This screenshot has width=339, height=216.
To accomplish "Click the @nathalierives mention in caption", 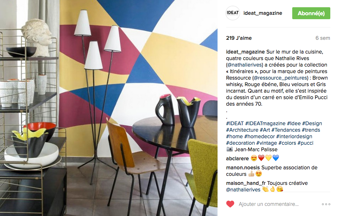I will [x=245, y=65].
